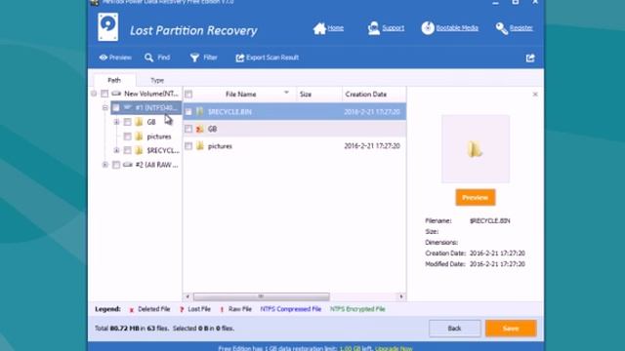Image resolution: width=625 pixels, height=351 pixels.
Task: Expand the #2 All RAW node
Action: (x=104, y=165)
